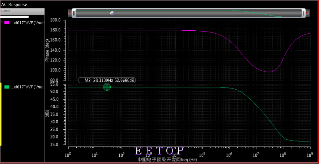Image resolution: width=319 pixels, height=164 pixels.
Task: Click the freq (Hz) axis label
Action: 188,160
